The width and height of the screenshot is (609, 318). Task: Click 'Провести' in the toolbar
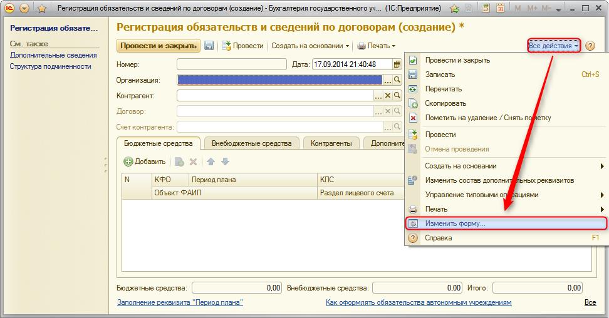242,46
